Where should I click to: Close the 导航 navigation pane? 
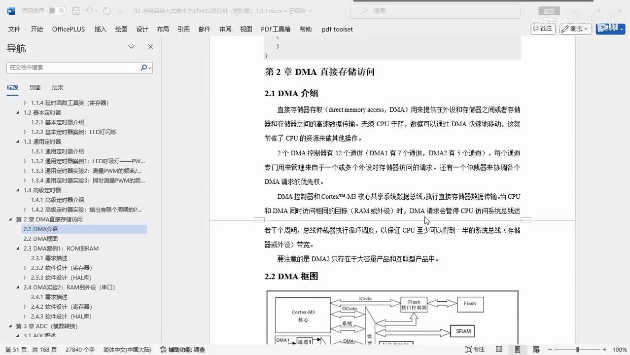click(150, 47)
